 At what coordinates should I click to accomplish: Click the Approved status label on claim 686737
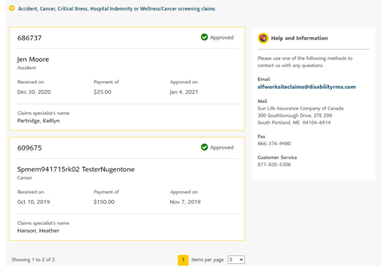point(222,37)
